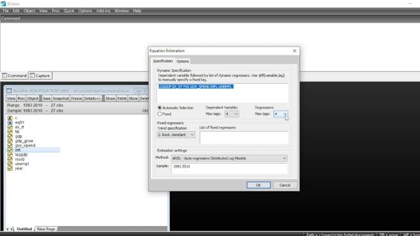420x236 pixels.
Task: Click the coefficient vector icon next to c
Action: 10,118
